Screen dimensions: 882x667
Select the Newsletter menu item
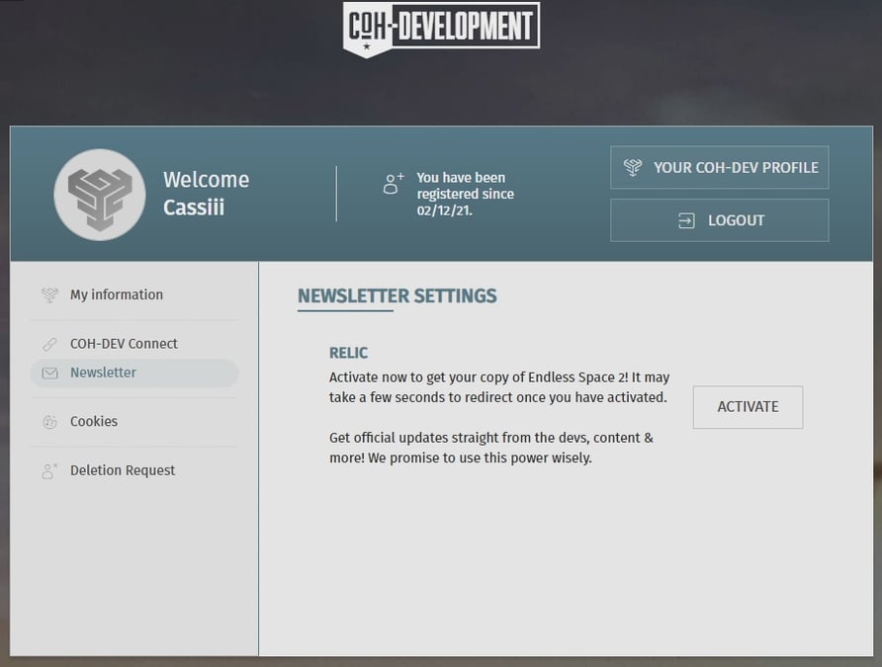pyautogui.click(x=134, y=373)
